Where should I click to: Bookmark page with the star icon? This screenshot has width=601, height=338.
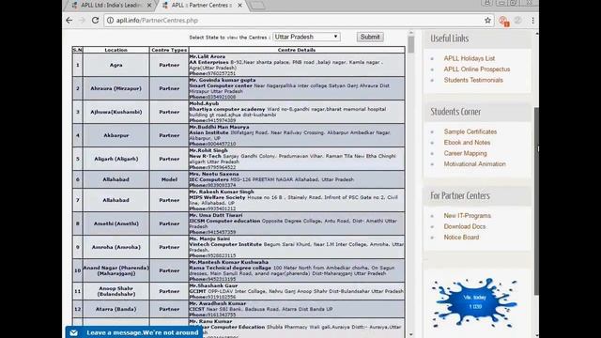pos(487,21)
